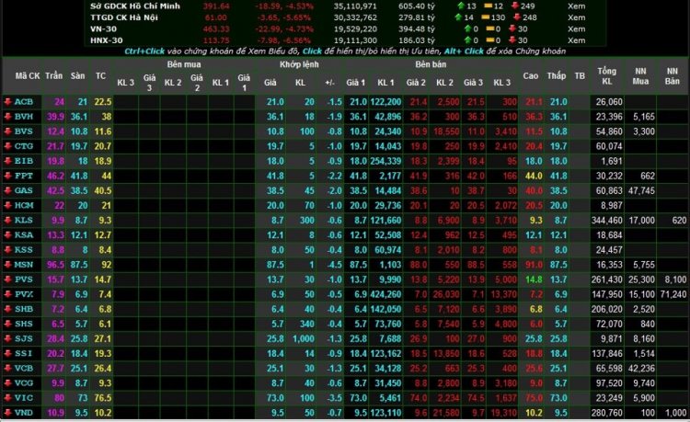The width and height of the screenshot is (690, 422).
Task: Click FPT high price 44.0
Action: click(534, 176)
